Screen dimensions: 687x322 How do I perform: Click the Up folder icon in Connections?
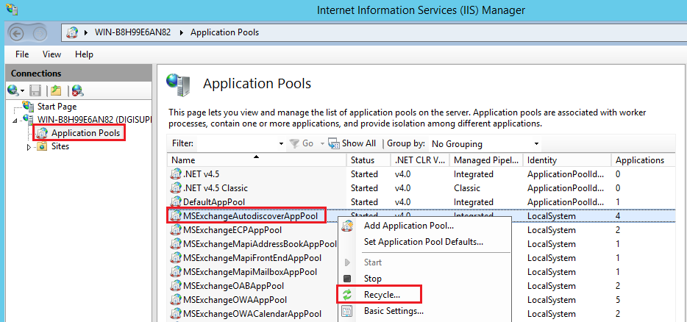click(56, 90)
